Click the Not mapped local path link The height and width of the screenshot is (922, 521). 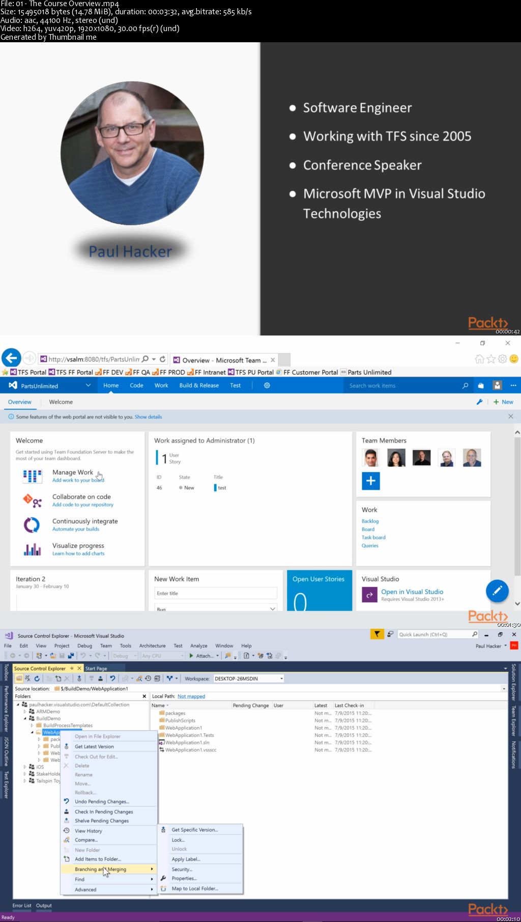pyautogui.click(x=191, y=696)
